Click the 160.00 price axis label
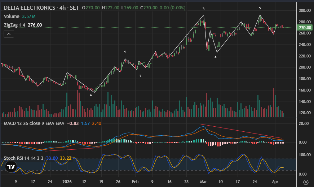 305,90
